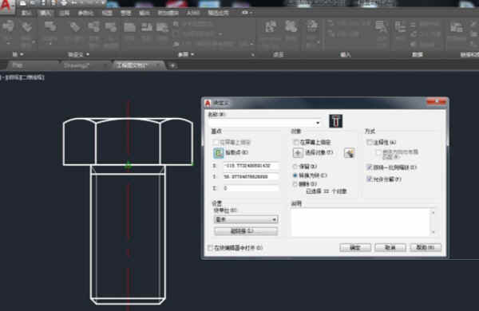Image resolution: width=479 pixels, height=311 pixels.
Task: Click the second large icon in 点云 panel
Action: pyautogui.click(x=291, y=27)
